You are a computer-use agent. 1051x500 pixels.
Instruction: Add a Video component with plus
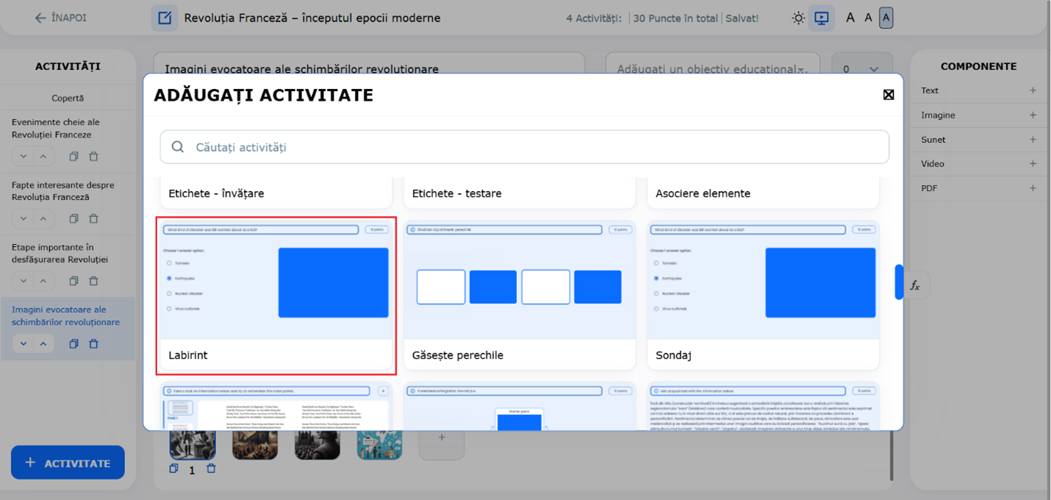click(1033, 164)
